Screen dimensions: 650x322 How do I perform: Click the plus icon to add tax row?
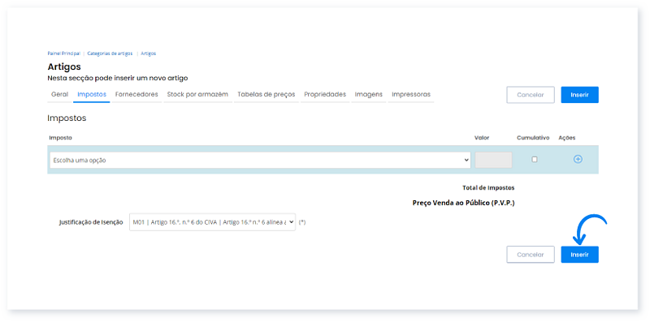coord(578,159)
